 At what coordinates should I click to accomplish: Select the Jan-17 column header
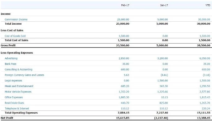(164, 5)
